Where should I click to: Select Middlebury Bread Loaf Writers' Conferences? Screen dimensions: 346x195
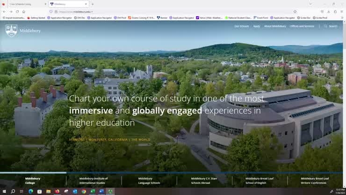[315, 180]
